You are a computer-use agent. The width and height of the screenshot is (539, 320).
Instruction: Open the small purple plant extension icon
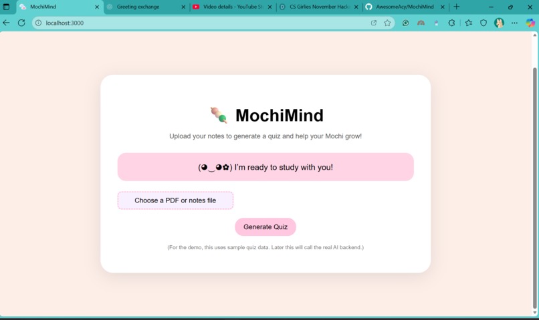click(436, 23)
